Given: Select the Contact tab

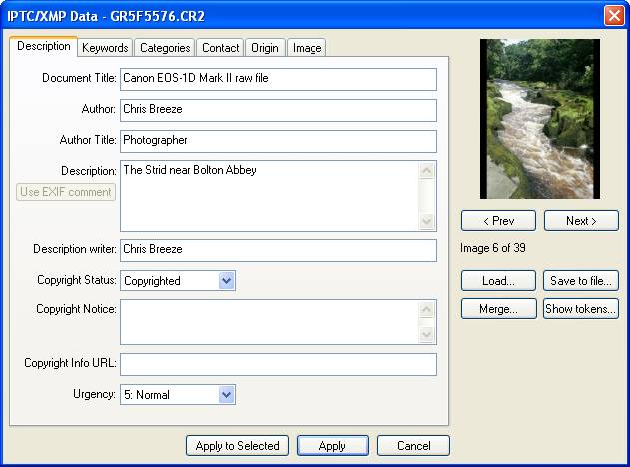Looking at the screenshot, I should [220, 48].
